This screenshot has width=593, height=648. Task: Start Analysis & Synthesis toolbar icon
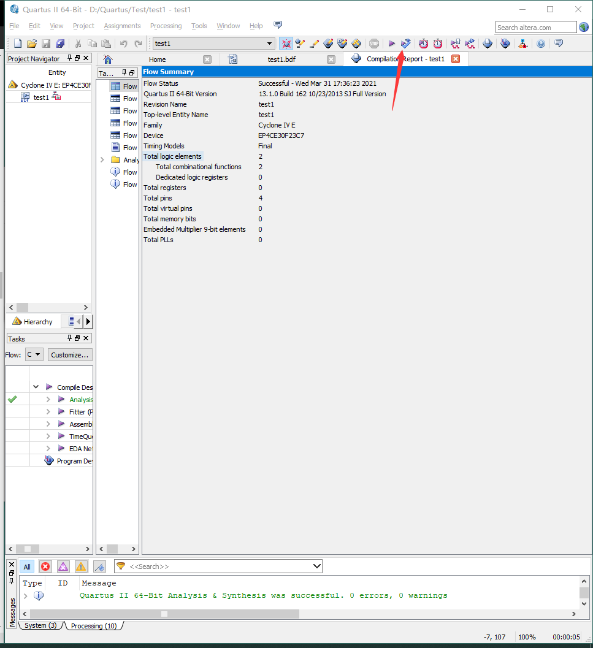(406, 44)
